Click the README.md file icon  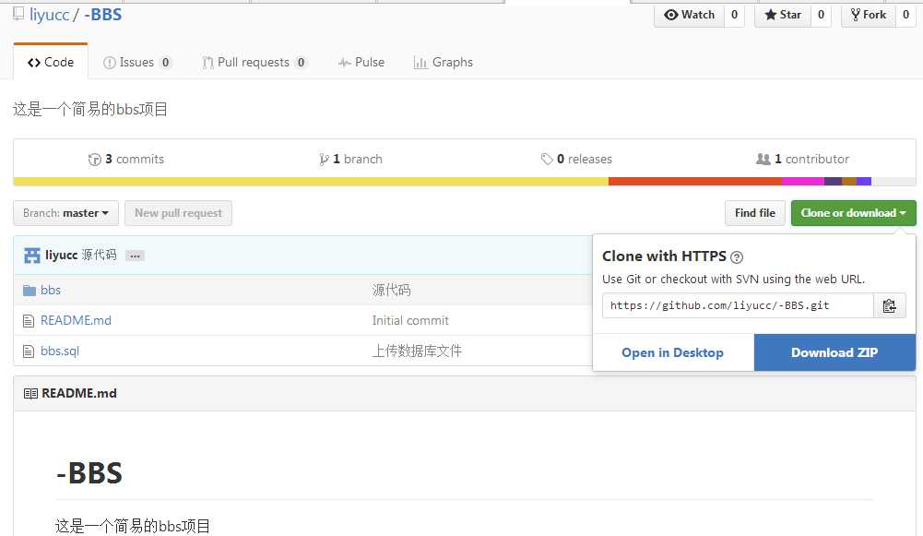29,321
